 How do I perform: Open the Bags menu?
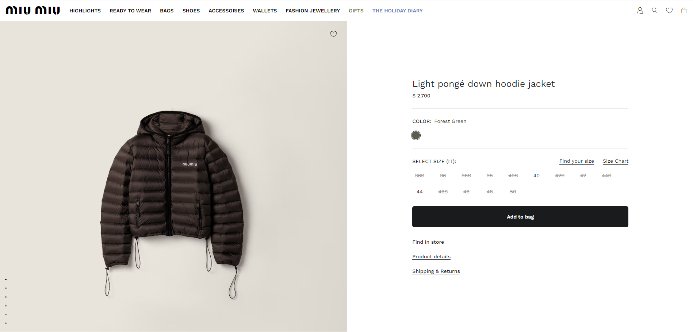[x=166, y=11]
